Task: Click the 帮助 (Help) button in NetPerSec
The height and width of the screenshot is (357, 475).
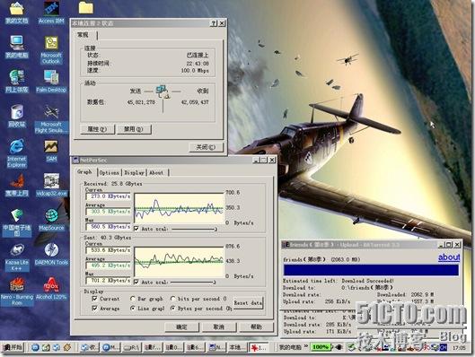Action: click(x=256, y=327)
